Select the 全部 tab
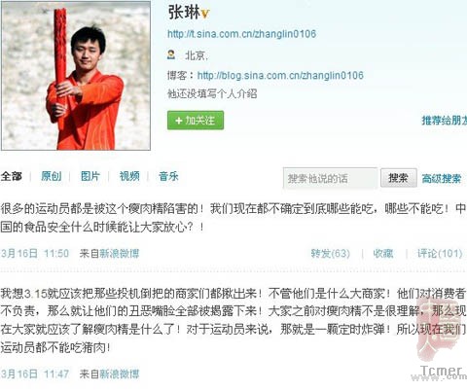 12,176
